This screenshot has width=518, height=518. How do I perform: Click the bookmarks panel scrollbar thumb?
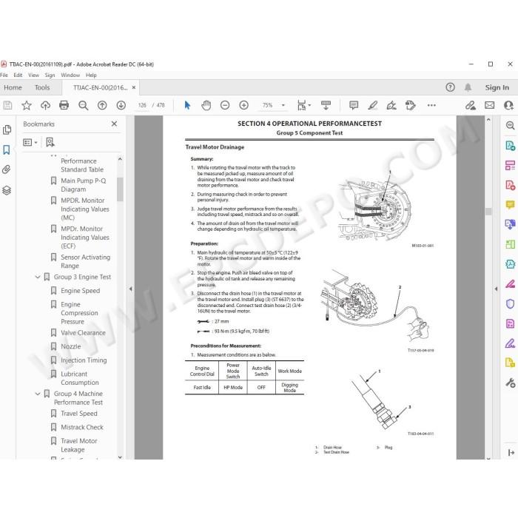coord(120,189)
